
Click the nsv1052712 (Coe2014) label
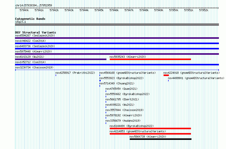(x=30, y=62)
